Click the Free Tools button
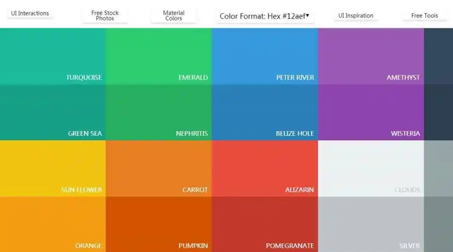Viewport: 453px width, 252px height. coord(424,16)
